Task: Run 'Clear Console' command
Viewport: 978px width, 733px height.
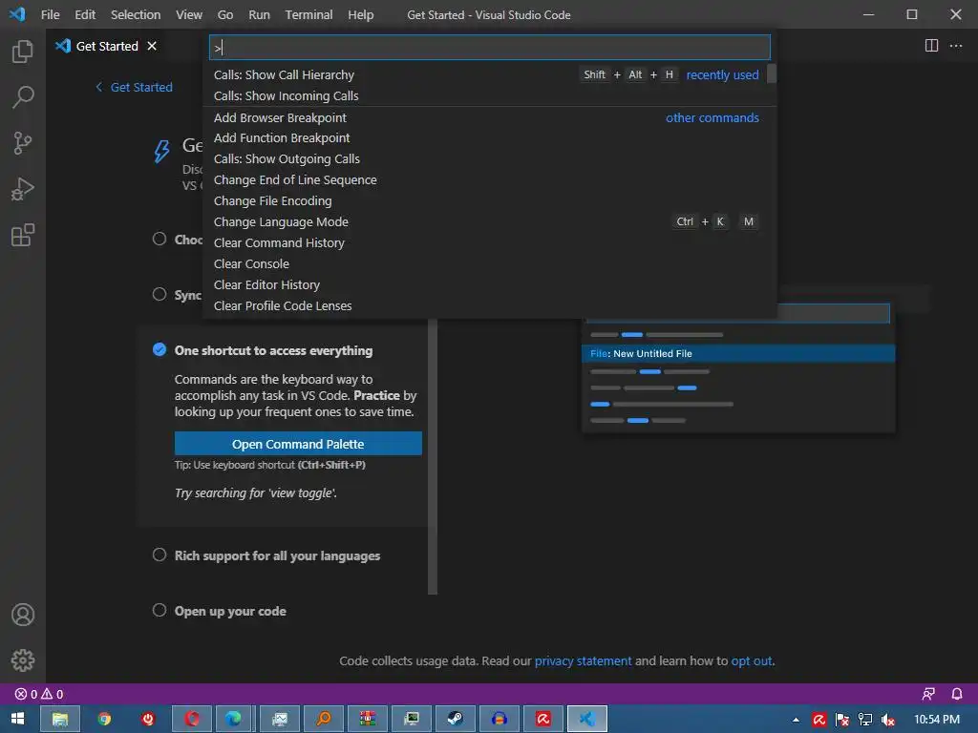Action: point(490,263)
